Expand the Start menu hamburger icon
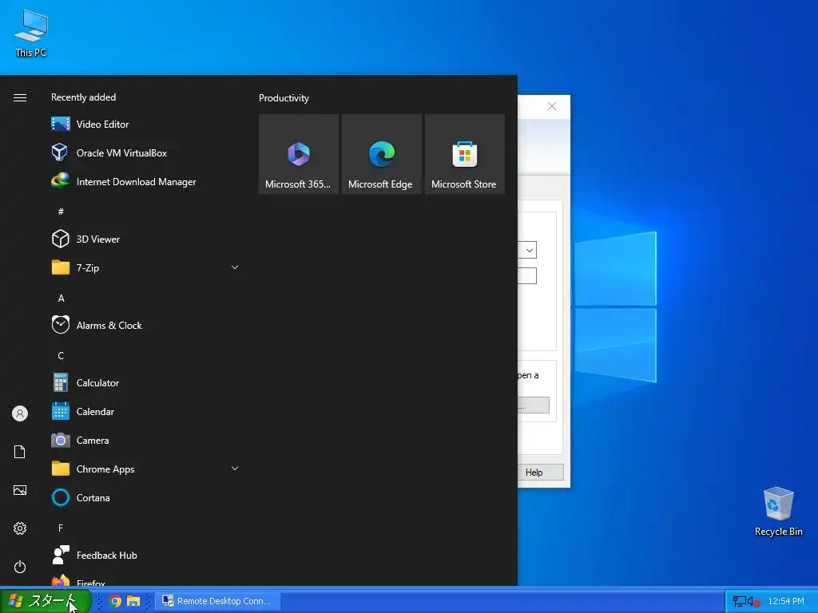 20,98
